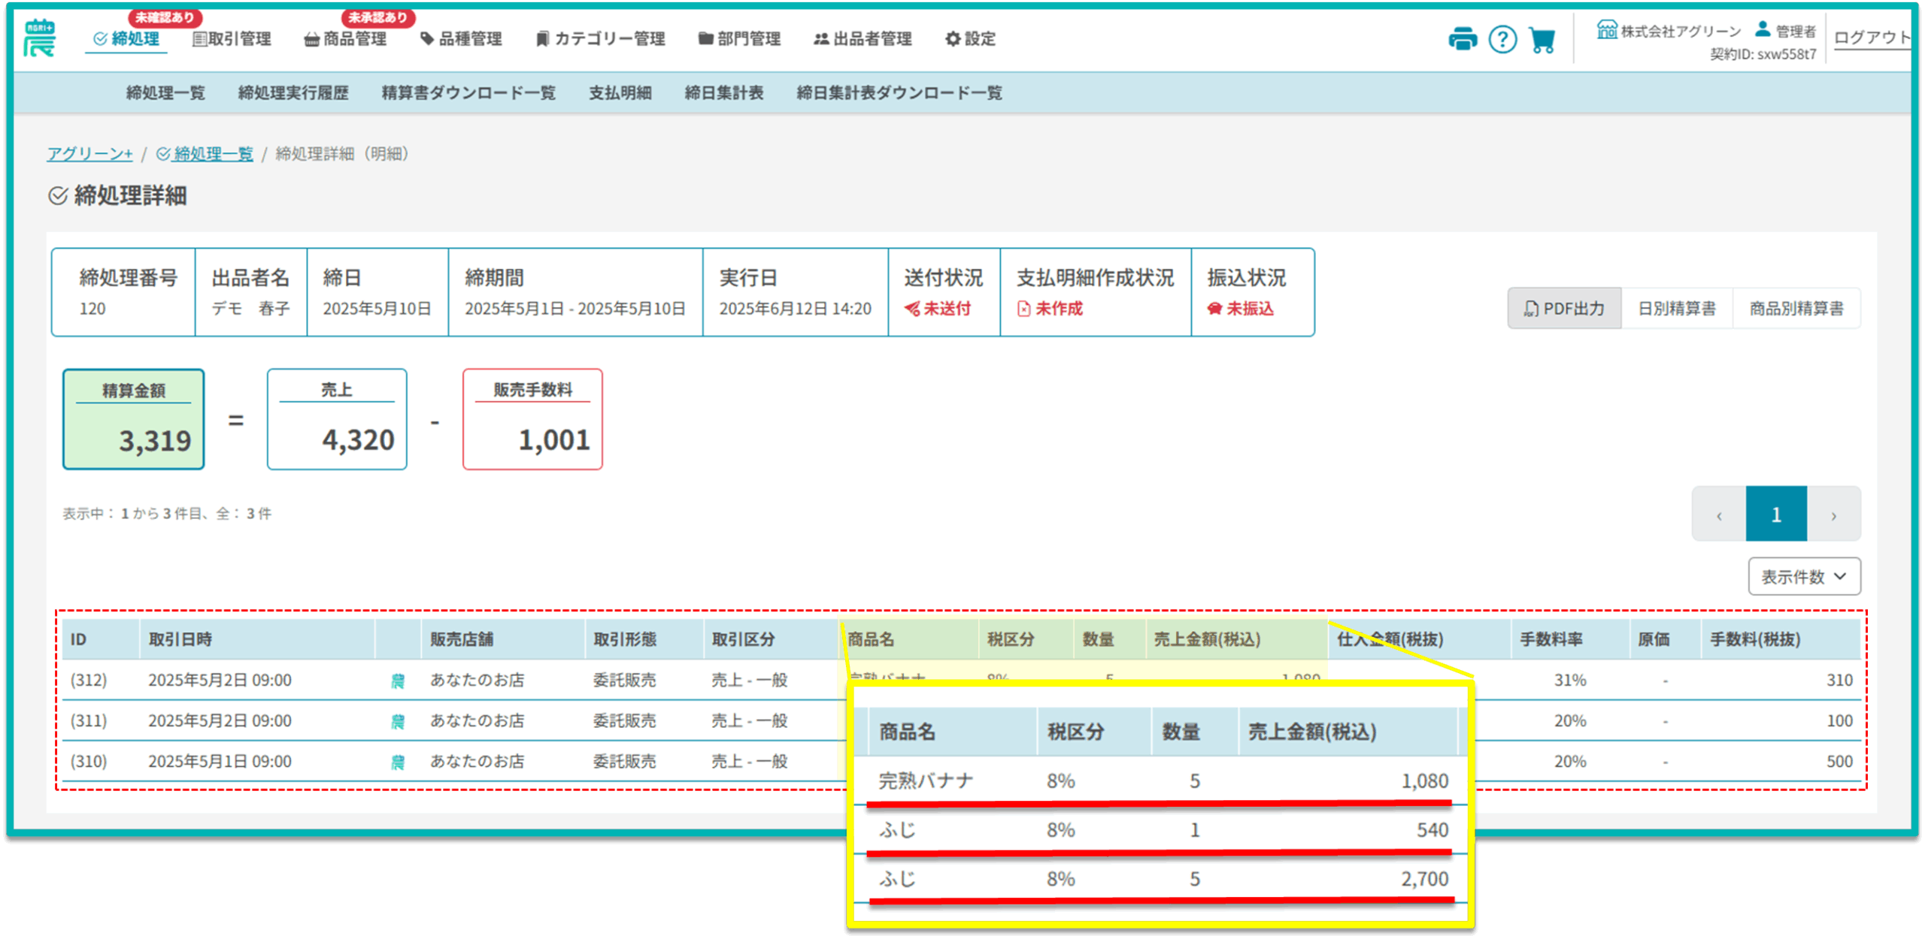
Task: Click transaction ID (310)
Action: [x=89, y=762]
